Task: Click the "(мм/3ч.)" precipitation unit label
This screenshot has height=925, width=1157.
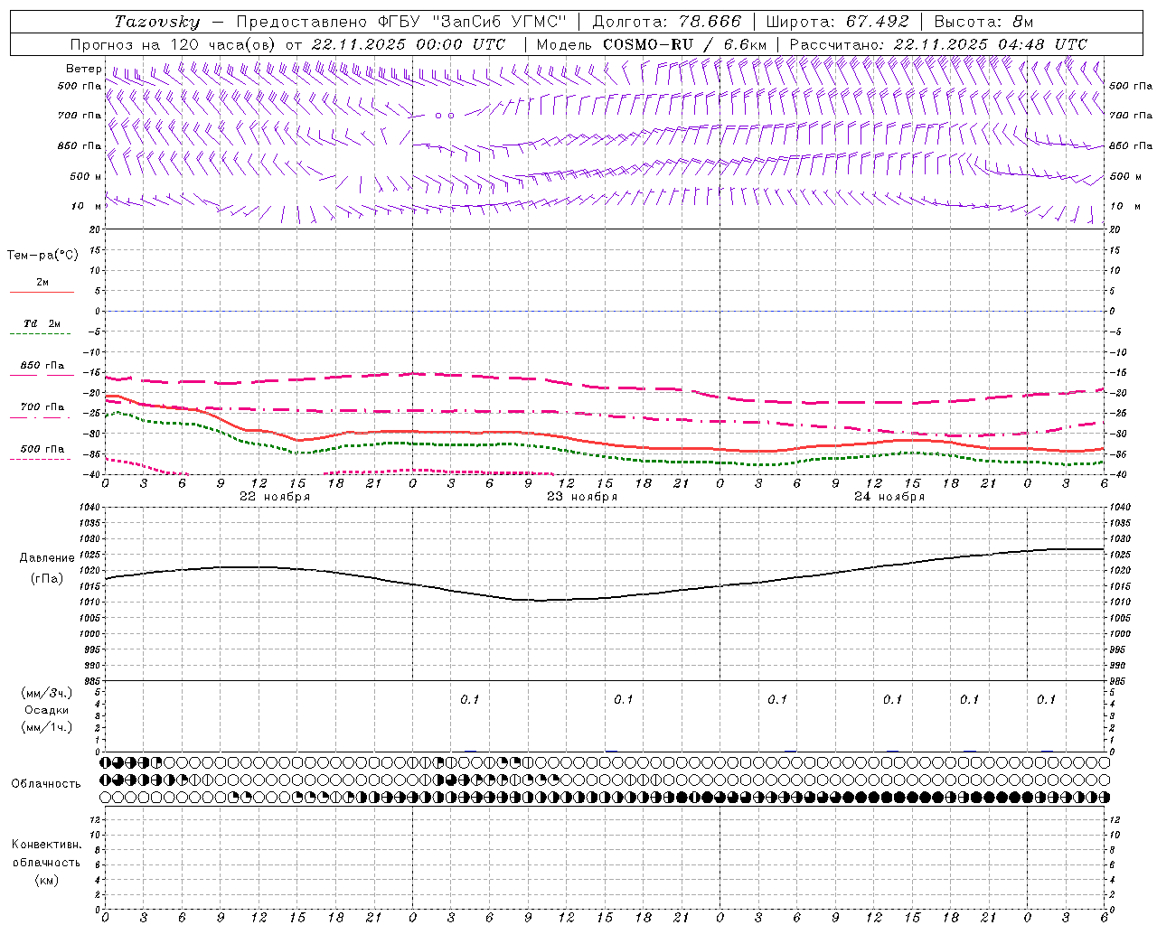Action: (x=46, y=693)
